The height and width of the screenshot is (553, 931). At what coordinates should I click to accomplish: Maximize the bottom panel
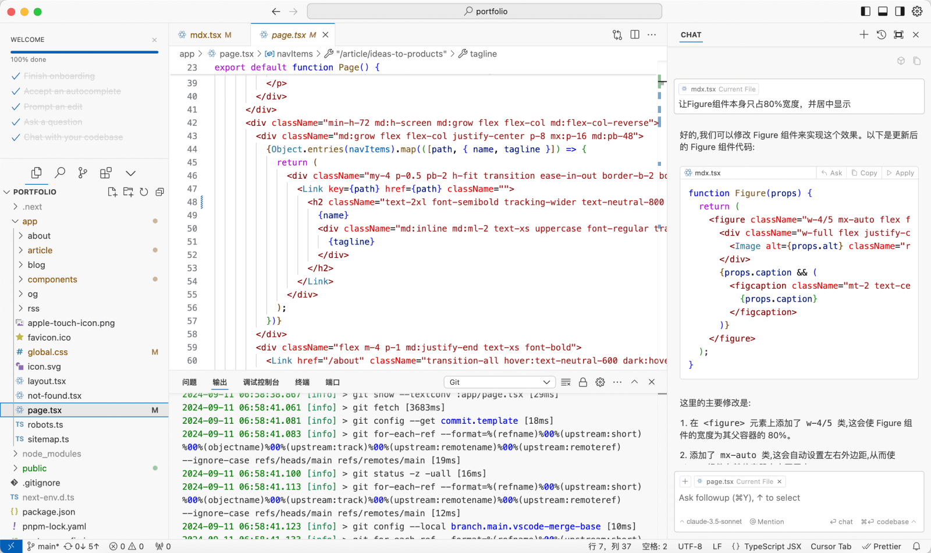point(635,382)
